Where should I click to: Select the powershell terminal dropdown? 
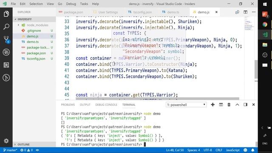[x=186, y=105]
